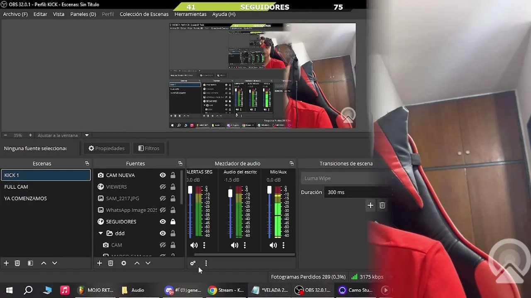Move scene down arrow in Escenas toolbar
Viewport: 531px width, 298px height.
click(x=54, y=263)
